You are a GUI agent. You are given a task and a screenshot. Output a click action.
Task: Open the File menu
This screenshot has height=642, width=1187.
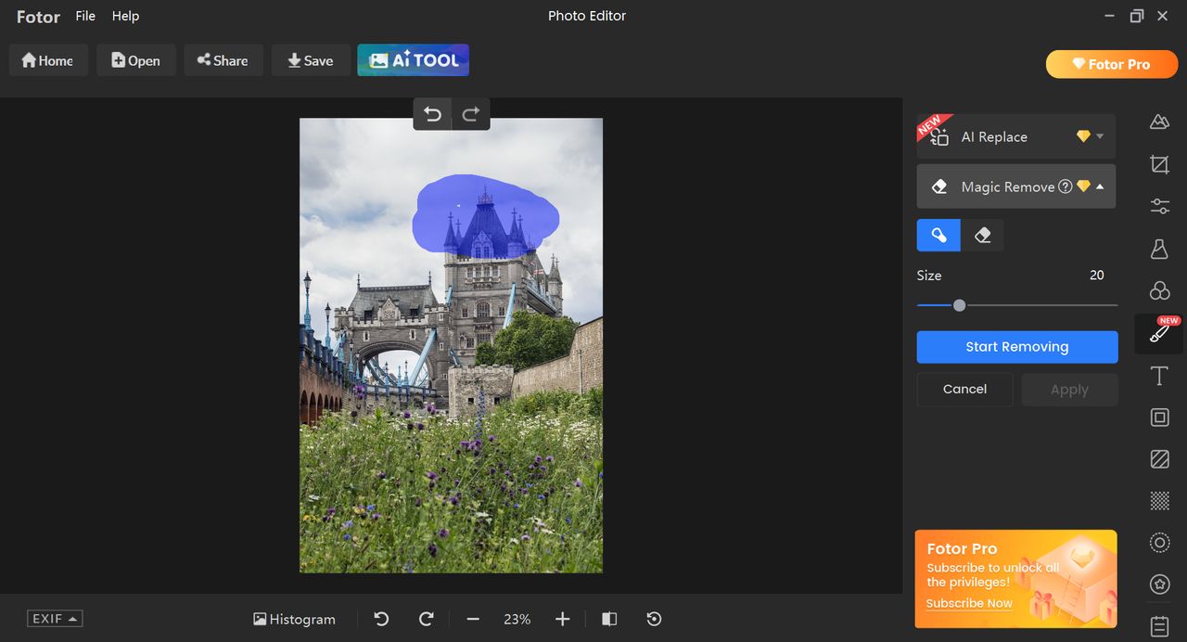[x=85, y=16]
